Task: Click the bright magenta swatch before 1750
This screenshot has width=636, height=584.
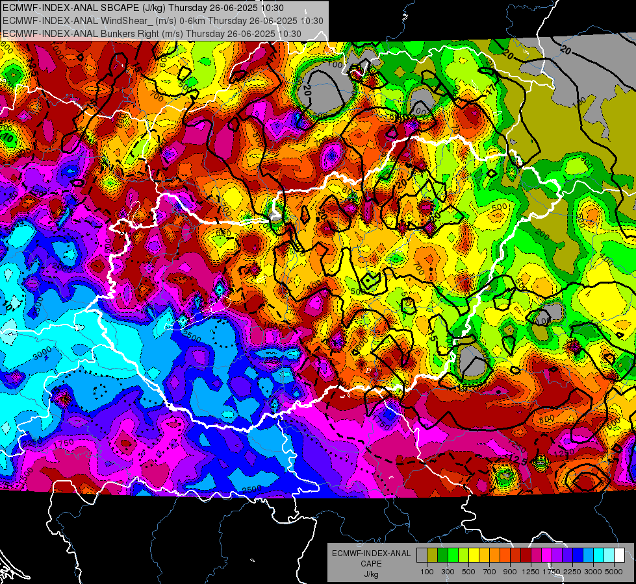Action: click(547, 555)
